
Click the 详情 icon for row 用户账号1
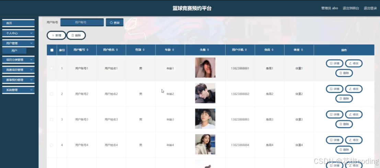pos(331,63)
